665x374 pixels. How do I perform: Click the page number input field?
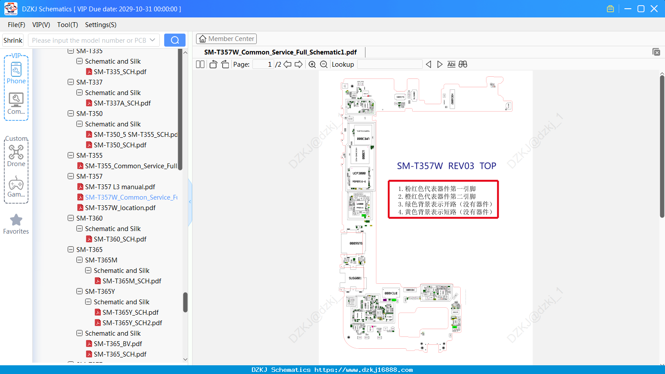[x=263, y=64]
